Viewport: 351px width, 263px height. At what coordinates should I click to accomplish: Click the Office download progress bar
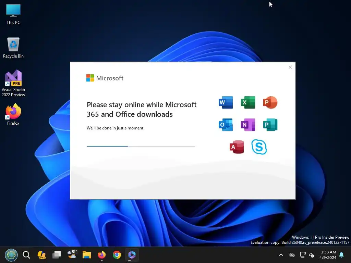coord(141,146)
